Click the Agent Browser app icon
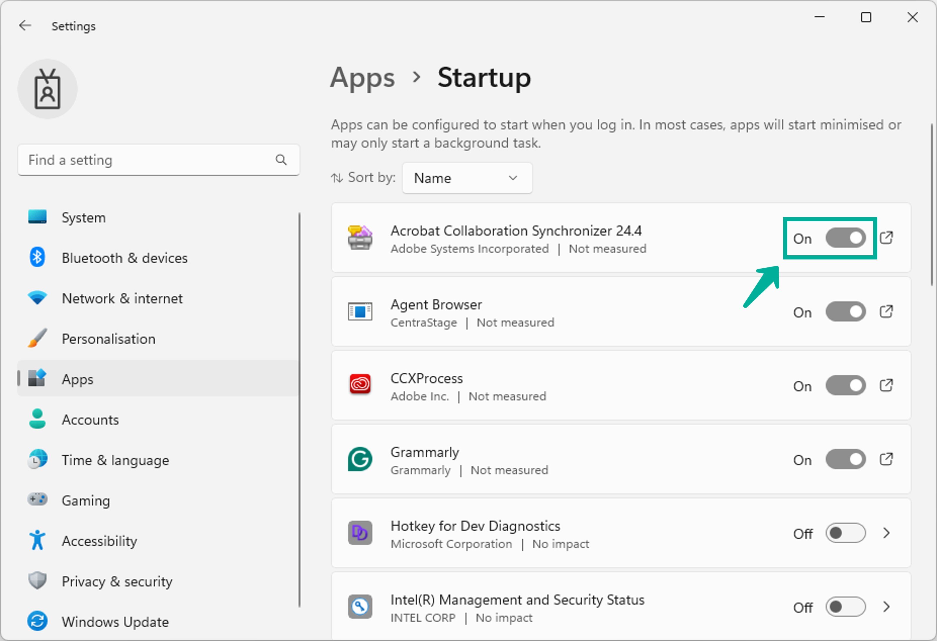 360,312
